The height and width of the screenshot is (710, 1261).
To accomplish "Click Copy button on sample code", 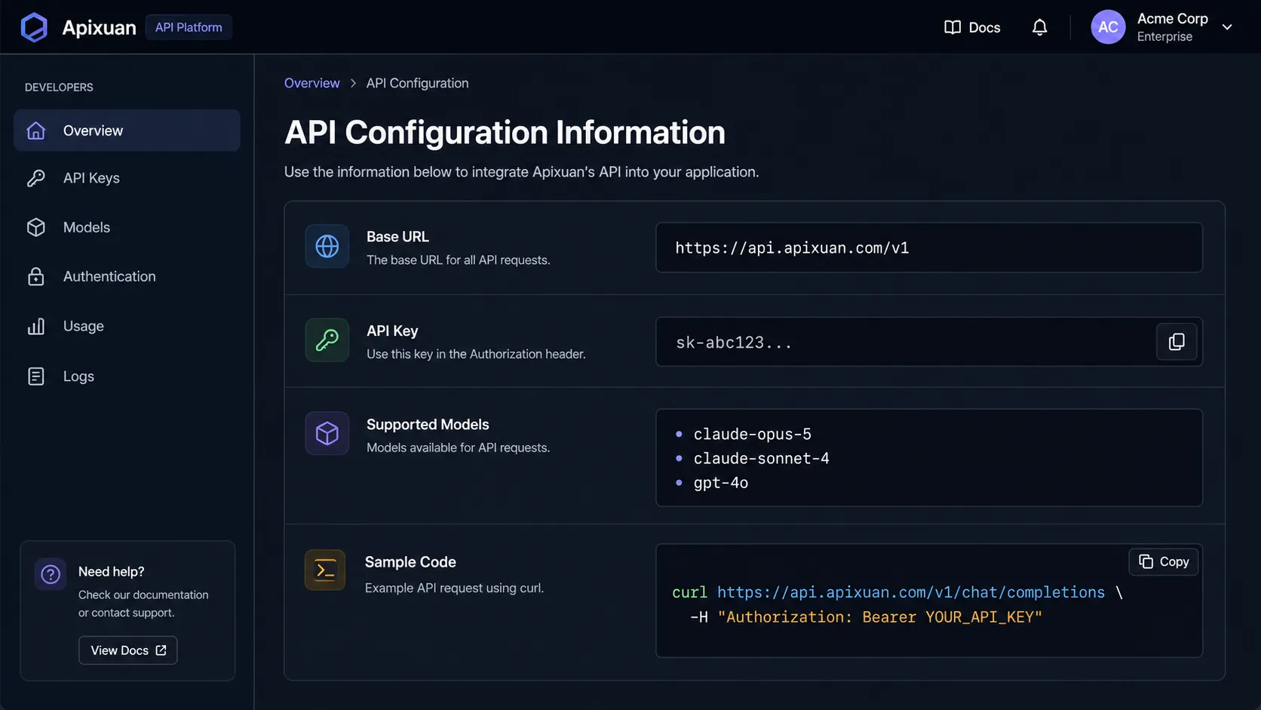I will coord(1164,561).
